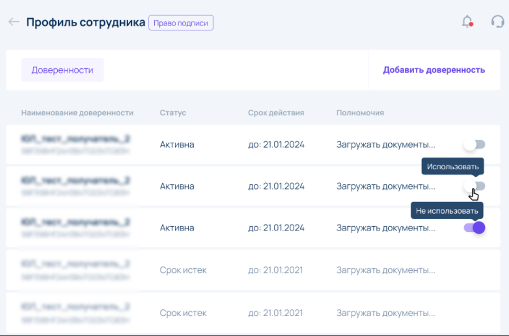This screenshot has height=336, width=509.
Task: Click the 'Наименование доверенности' column header
Action: (77, 113)
